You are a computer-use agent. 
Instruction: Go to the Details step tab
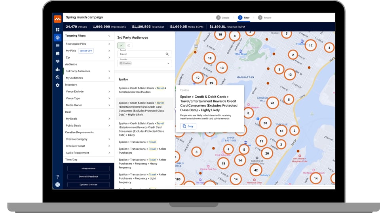(x=223, y=18)
